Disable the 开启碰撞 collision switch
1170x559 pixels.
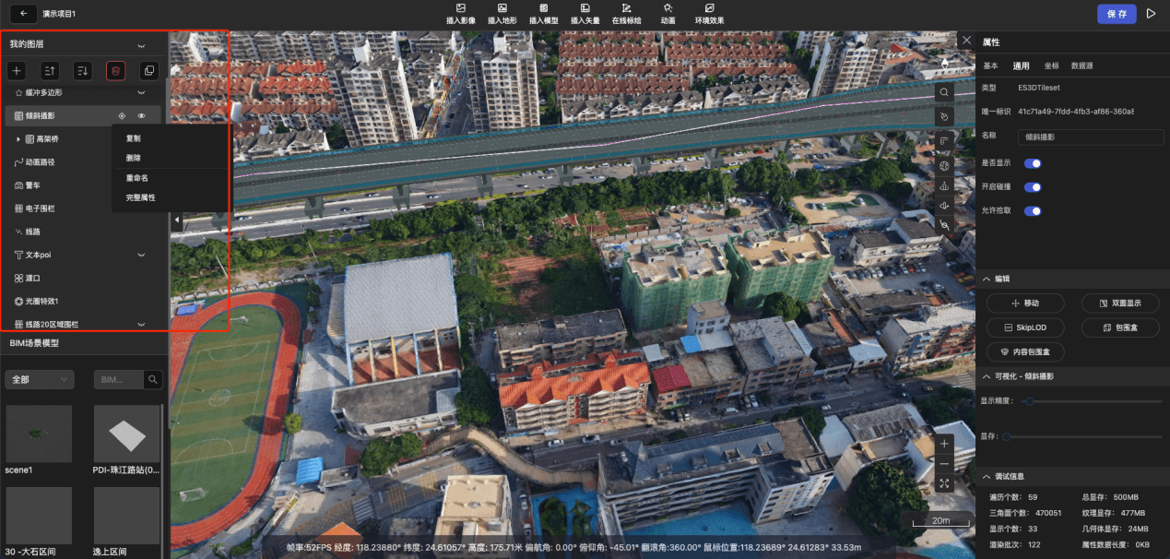click(1033, 187)
